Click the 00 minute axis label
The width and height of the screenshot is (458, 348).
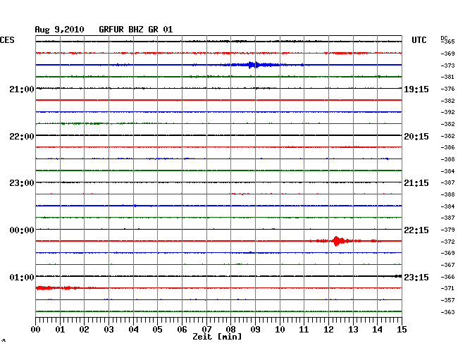36,329
